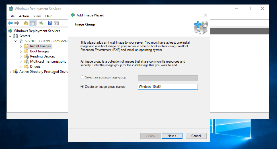Viewport: 277px width, 149px height.
Task: Collapse the Servers tree node
Action: coord(10,36)
